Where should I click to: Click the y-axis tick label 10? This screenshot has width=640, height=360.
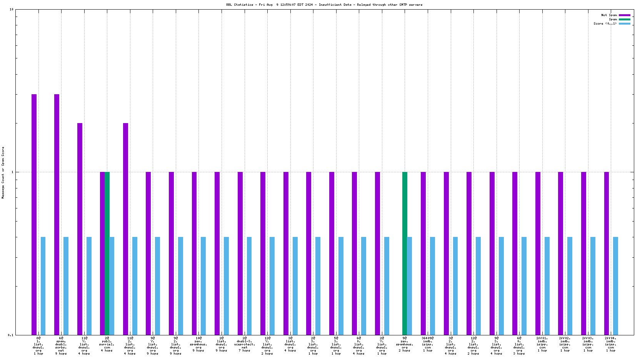coord(12,10)
